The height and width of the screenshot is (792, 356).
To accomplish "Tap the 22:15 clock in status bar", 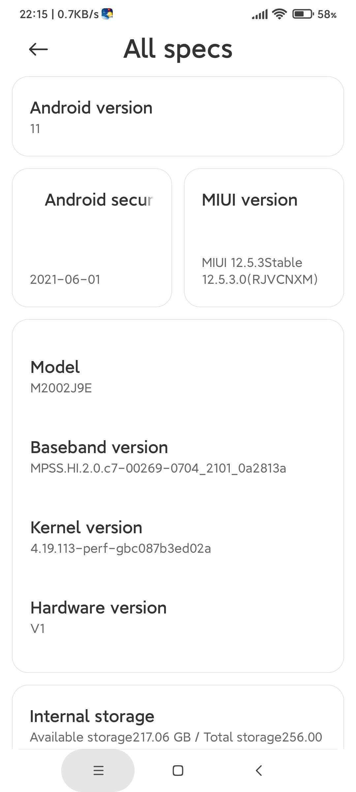I will [34, 14].
